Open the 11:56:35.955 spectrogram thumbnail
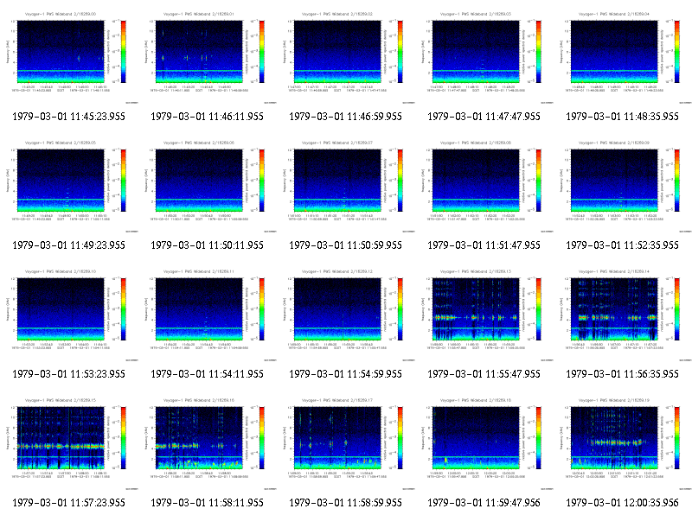The width and height of the screenshot is (692, 515). pos(623,315)
